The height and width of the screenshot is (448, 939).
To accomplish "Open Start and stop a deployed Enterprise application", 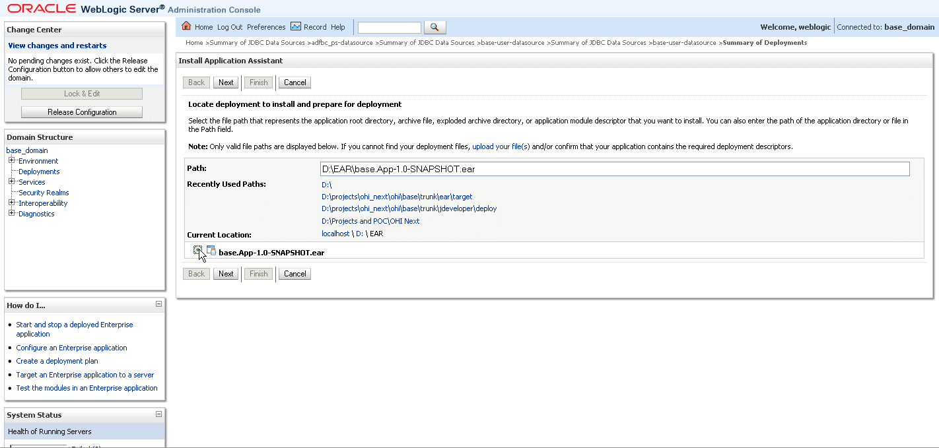I will (x=75, y=329).
